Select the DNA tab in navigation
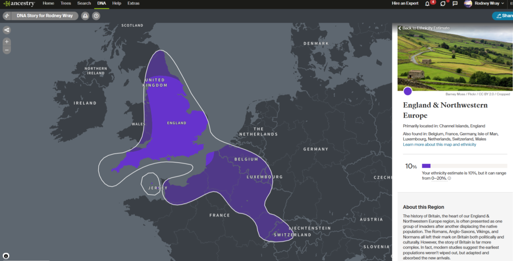The image size is (513, 261). (101, 4)
